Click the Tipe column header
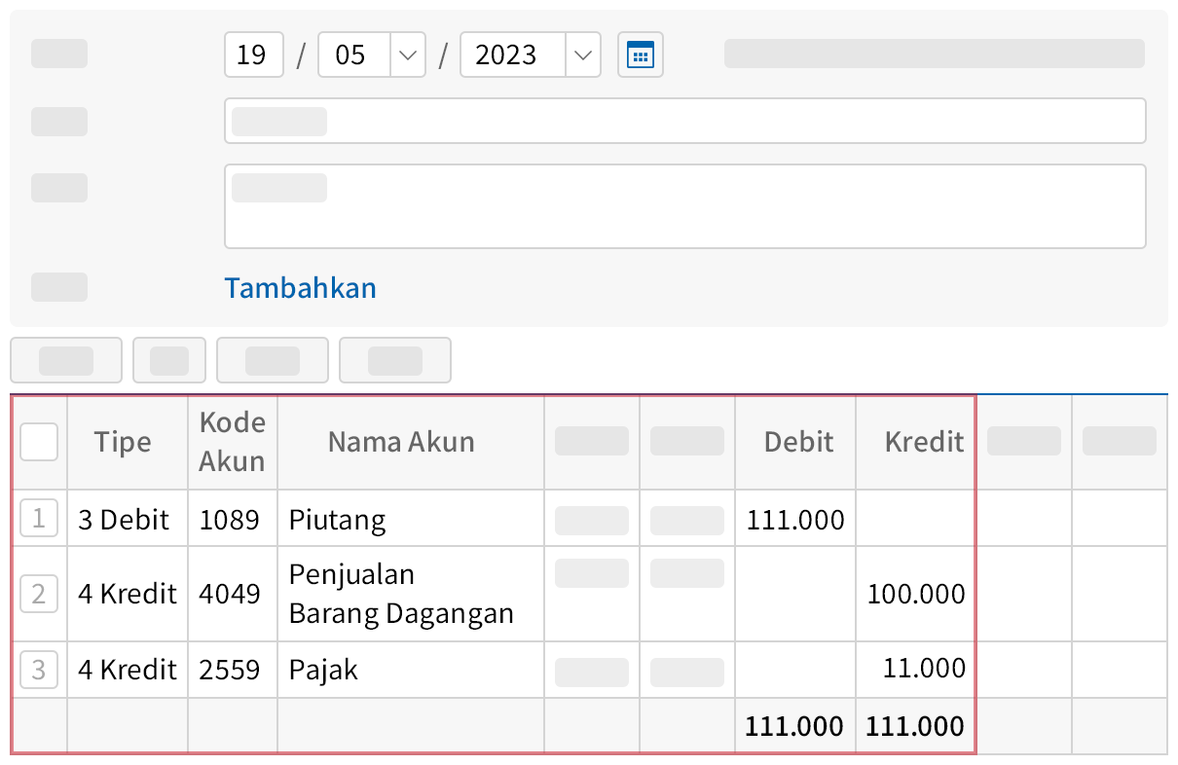 pyautogui.click(x=126, y=441)
